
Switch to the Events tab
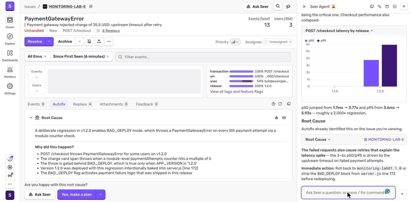click(36, 104)
